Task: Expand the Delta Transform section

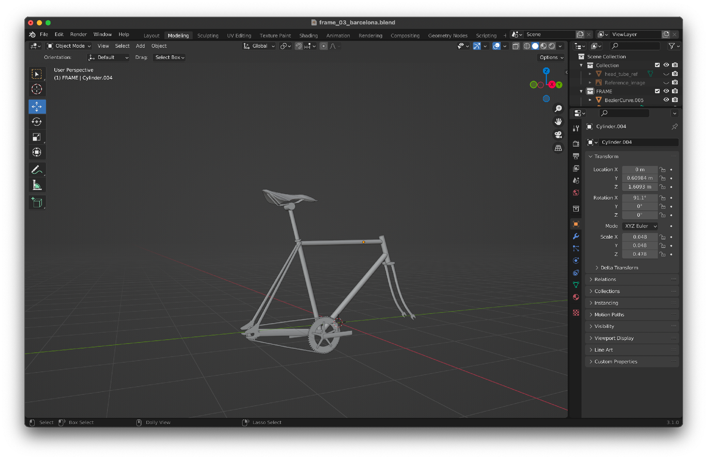Action: pyautogui.click(x=617, y=267)
